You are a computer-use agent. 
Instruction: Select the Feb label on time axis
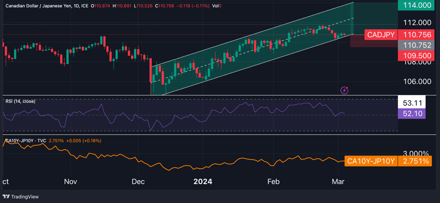pos(274,182)
